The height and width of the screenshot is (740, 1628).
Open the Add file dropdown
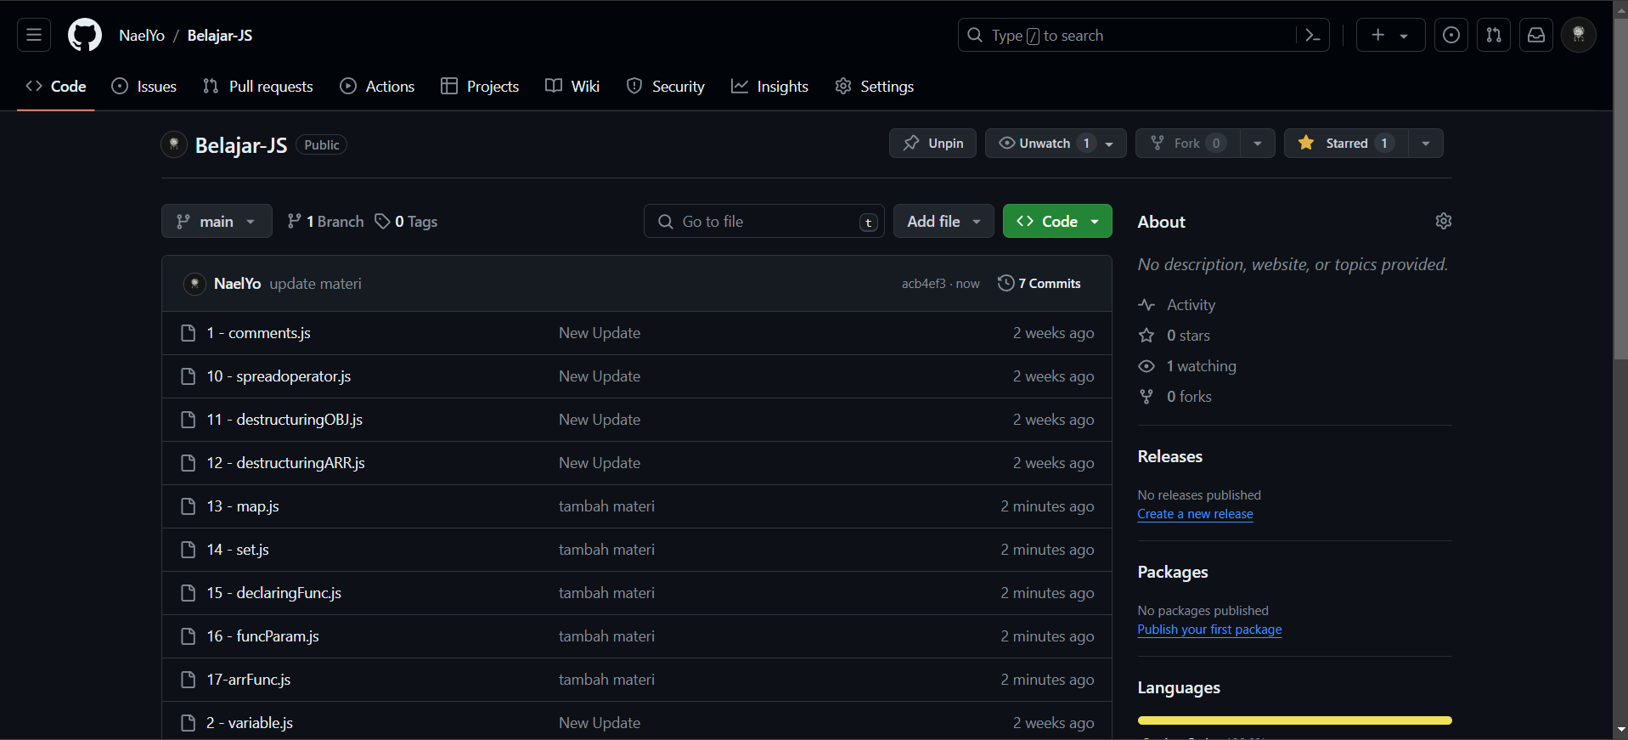click(x=943, y=221)
